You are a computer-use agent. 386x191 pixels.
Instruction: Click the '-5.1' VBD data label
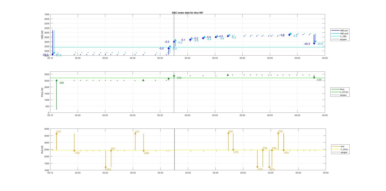pos(183,40)
